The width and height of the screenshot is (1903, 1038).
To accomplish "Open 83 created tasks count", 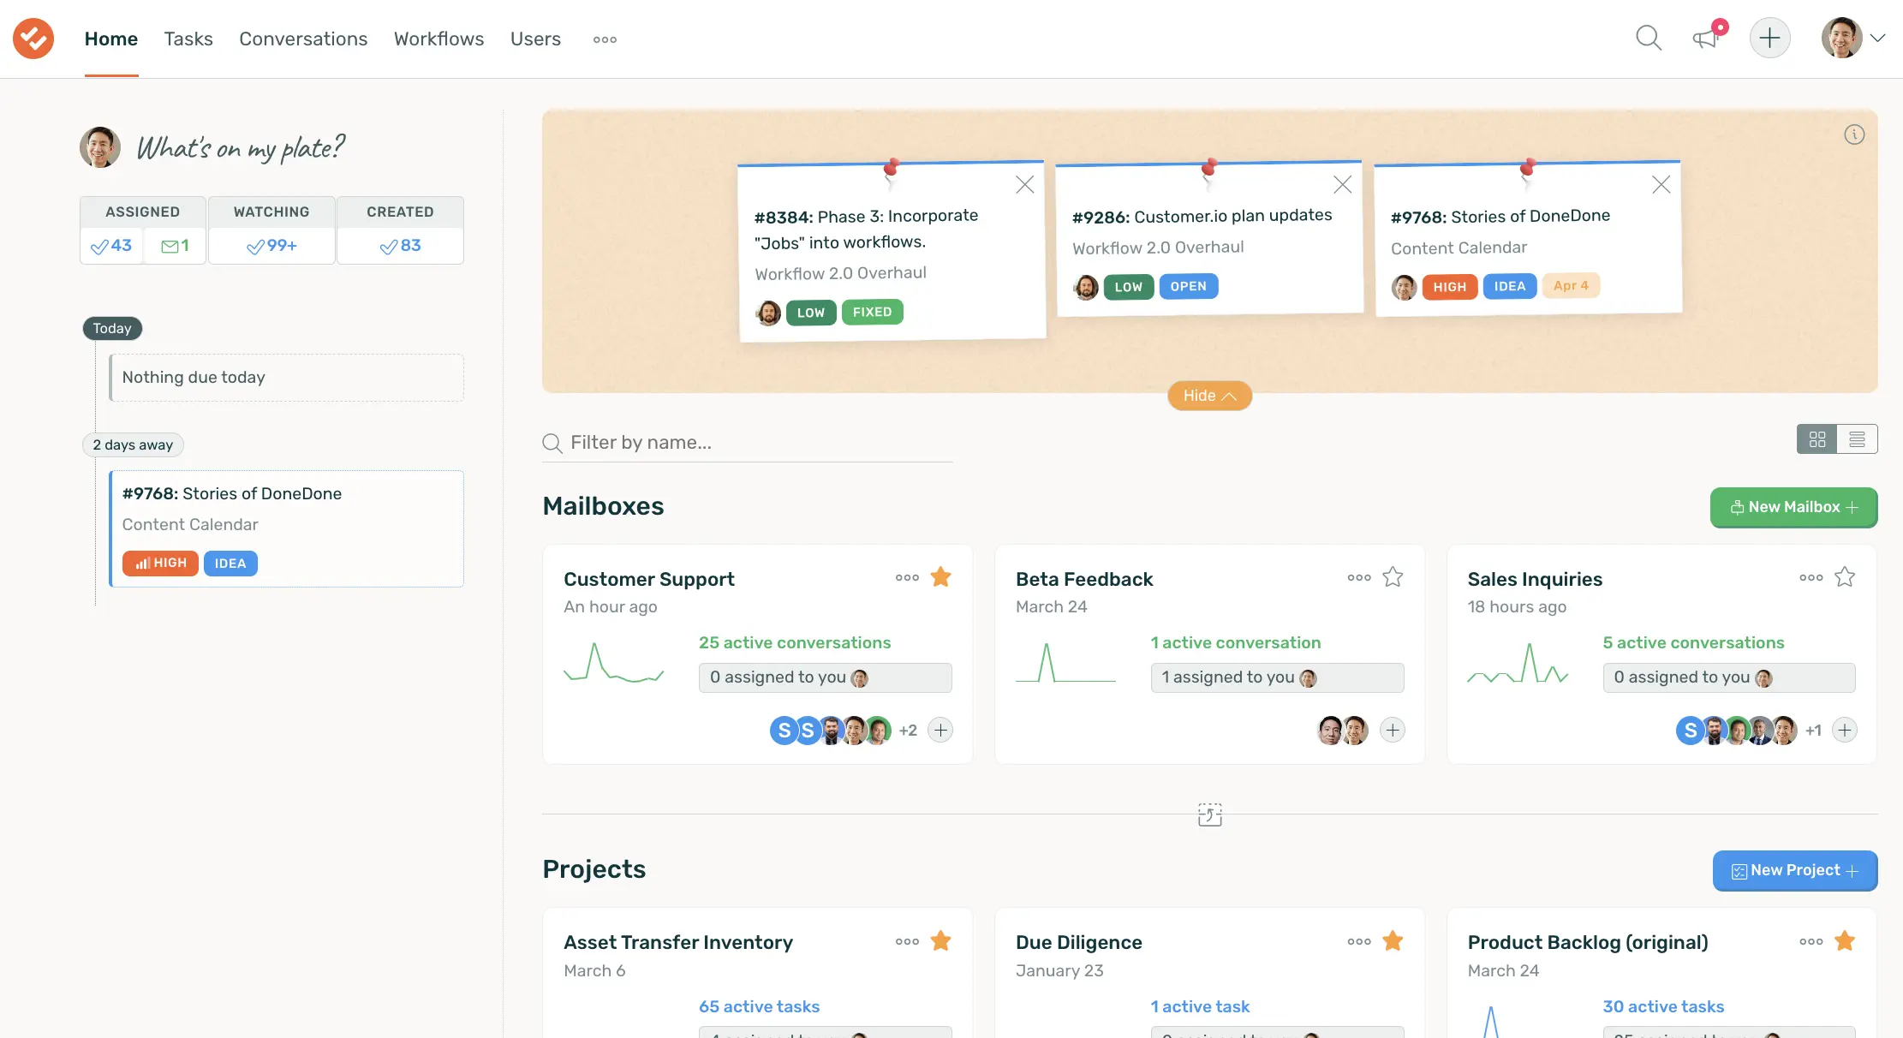I will coord(400,246).
